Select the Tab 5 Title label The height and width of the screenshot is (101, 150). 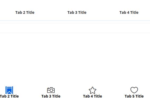[134, 96]
